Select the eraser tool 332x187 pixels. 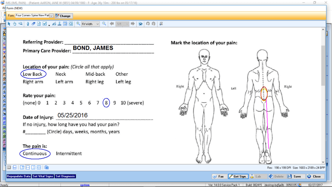point(33,24)
